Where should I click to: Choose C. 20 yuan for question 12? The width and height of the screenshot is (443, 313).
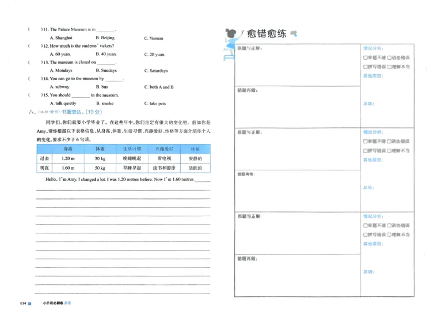click(154, 55)
